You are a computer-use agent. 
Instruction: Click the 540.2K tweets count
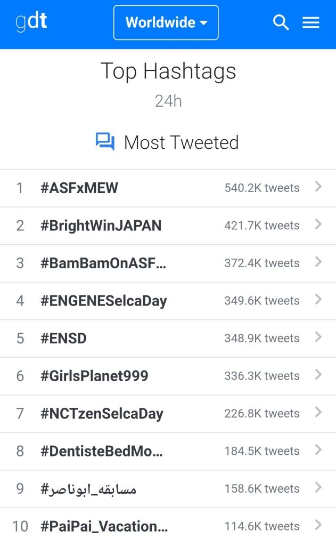(x=261, y=188)
